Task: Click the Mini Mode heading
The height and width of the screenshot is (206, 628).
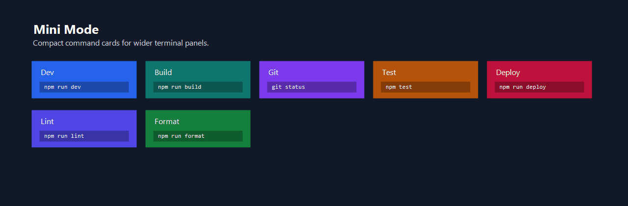Action: (x=66, y=29)
